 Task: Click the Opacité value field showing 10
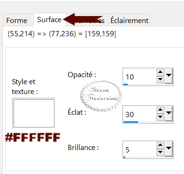[140, 77]
